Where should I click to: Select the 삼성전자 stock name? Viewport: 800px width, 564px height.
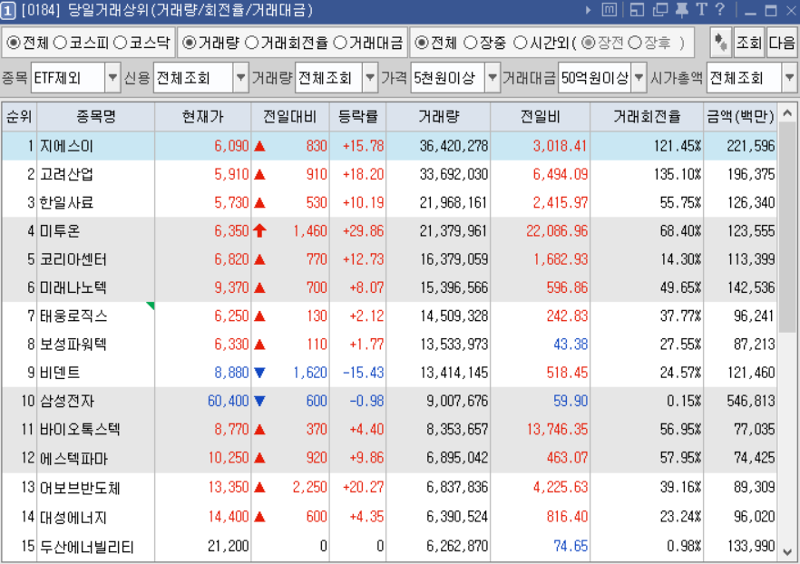67,401
